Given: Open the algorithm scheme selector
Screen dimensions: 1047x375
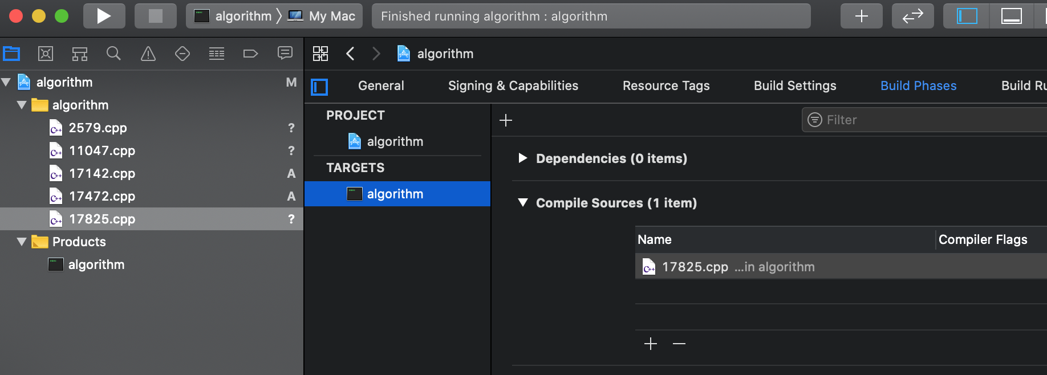Looking at the screenshot, I should [x=234, y=16].
